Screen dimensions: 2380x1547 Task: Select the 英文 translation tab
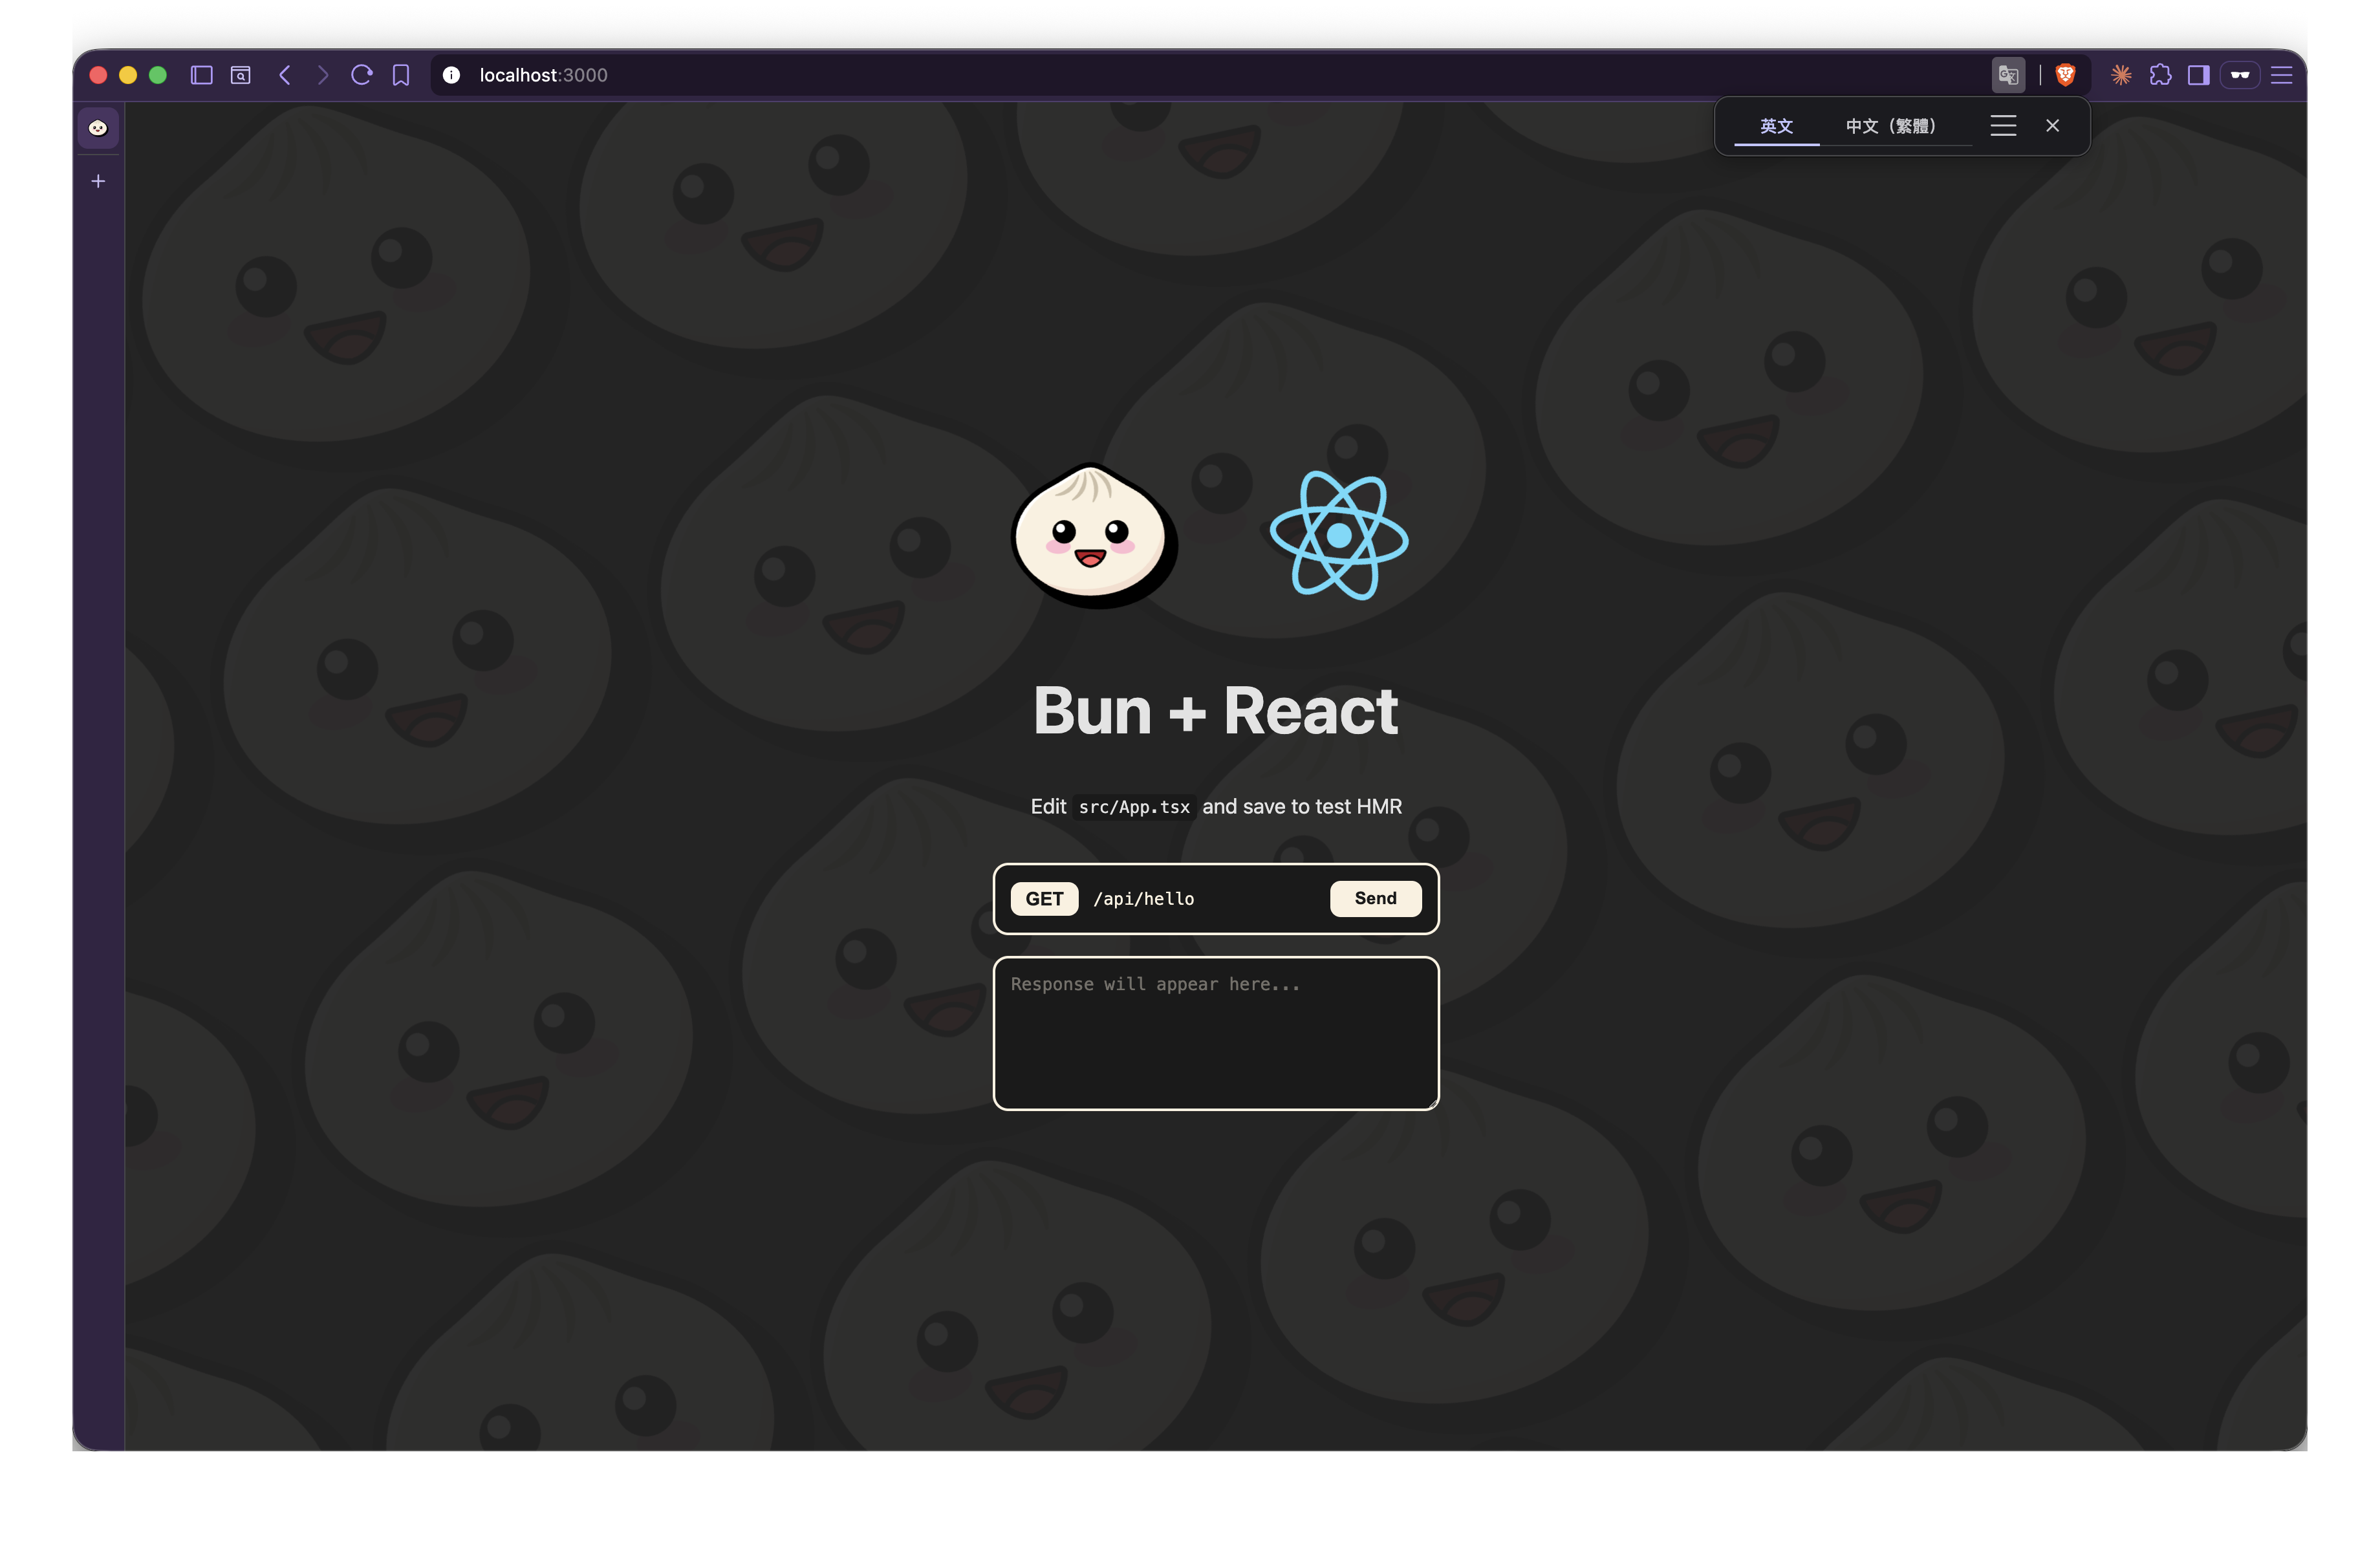(1776, 126)
